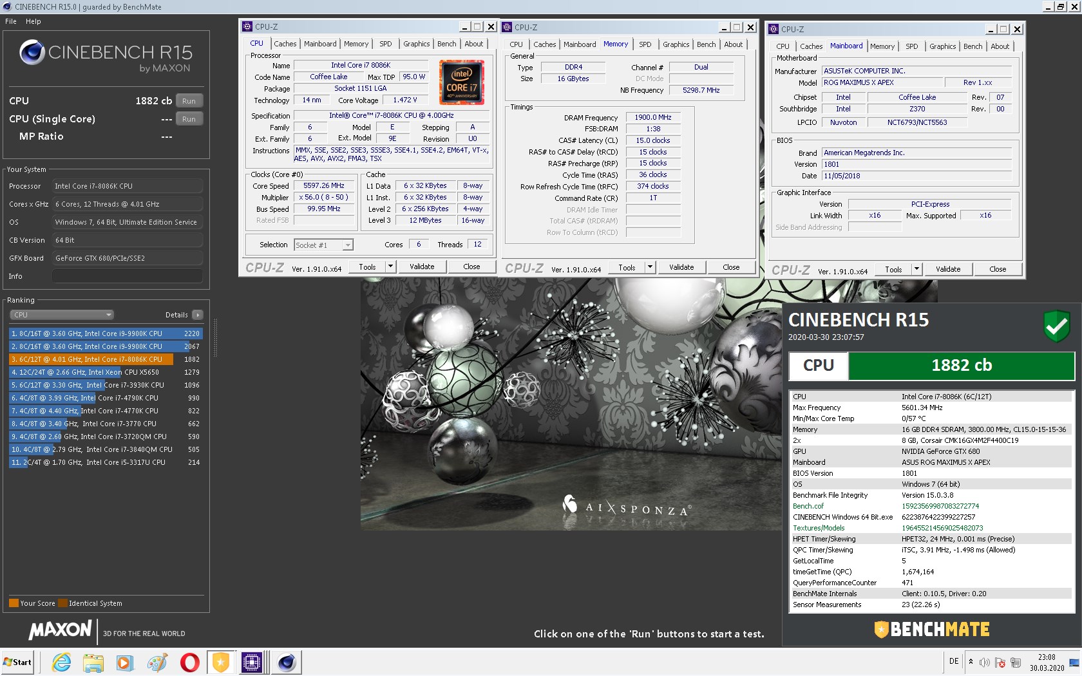The image size is (1082, 676).
Task: Open Action Center flag tray icon
Action: [1000, 662]
